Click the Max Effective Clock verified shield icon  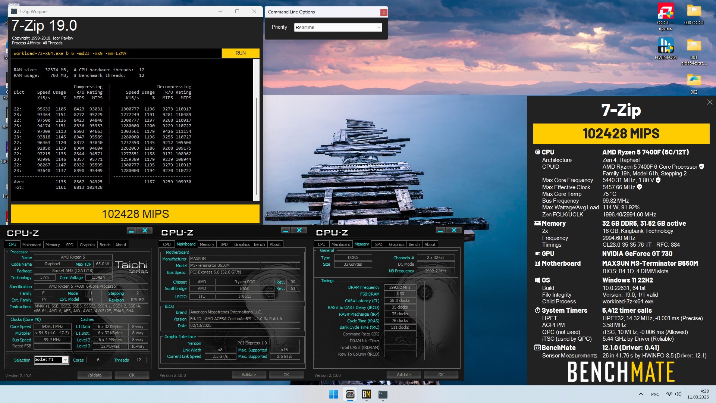[640, 187]
